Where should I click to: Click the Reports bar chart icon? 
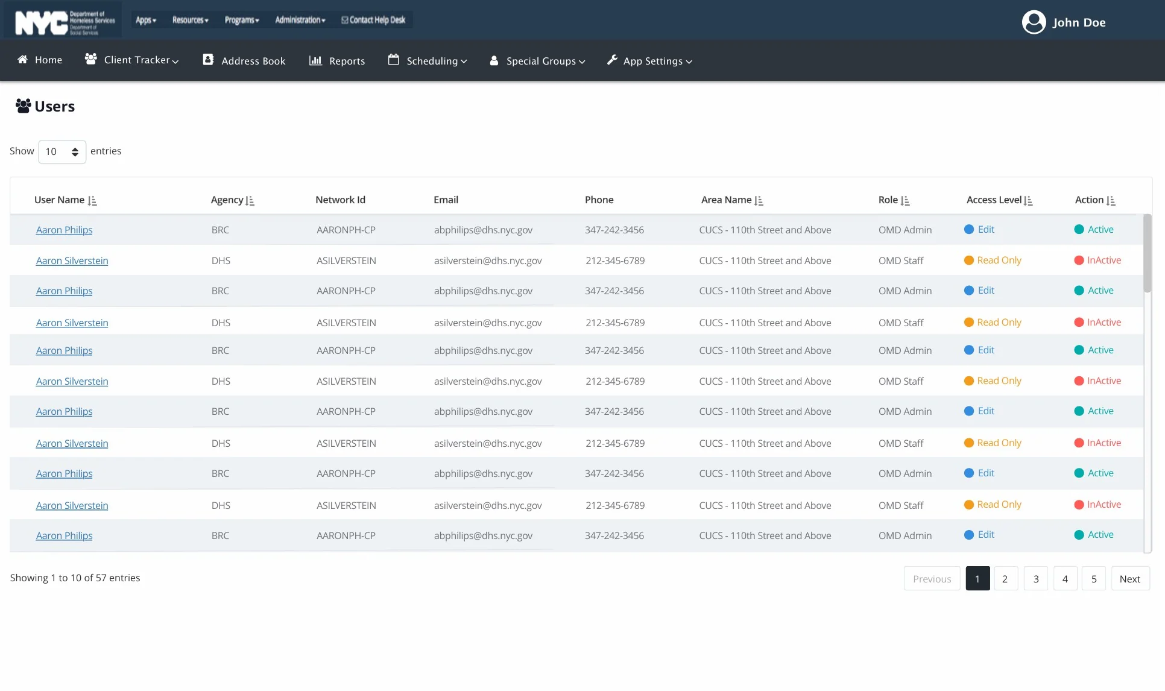click(x=315, y=60)
